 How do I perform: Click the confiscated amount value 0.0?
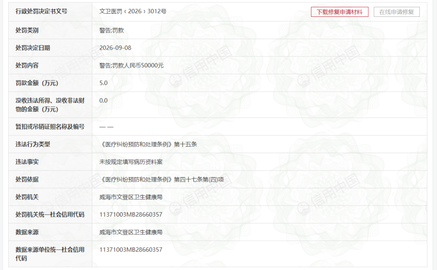coord(103,101)
